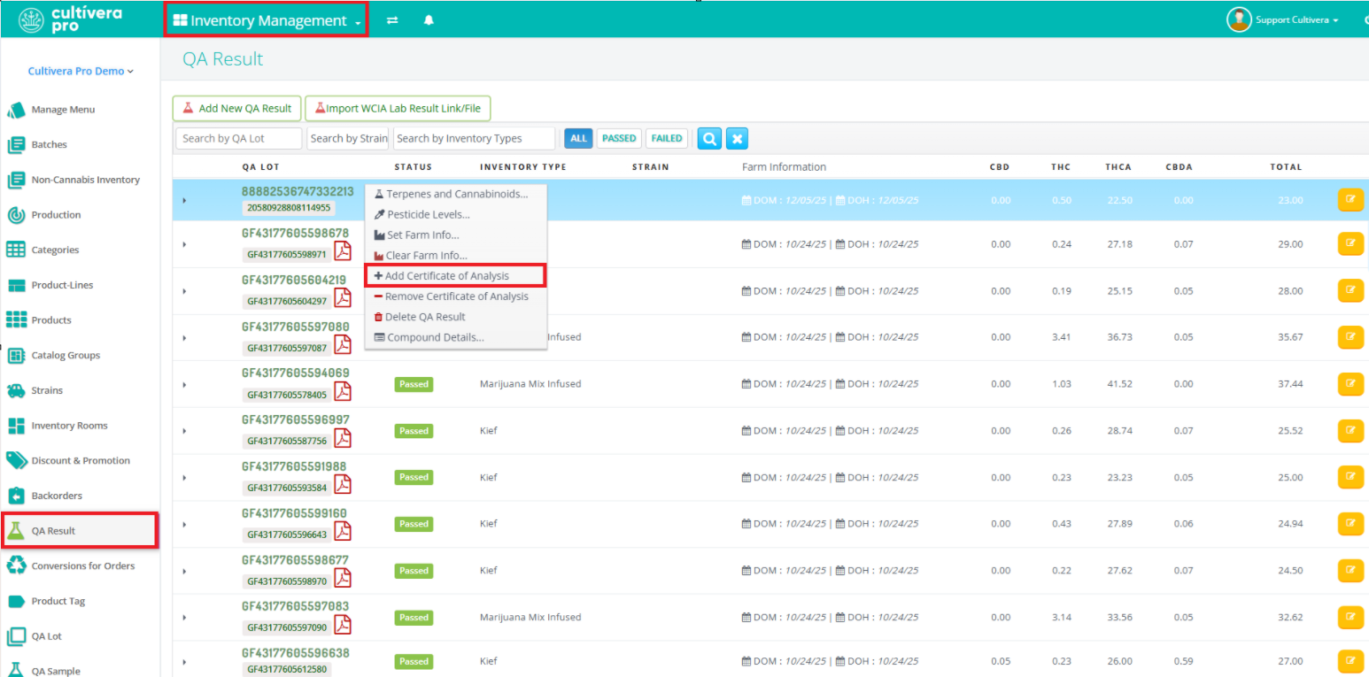The height and width of the screenshot is (677, 1369).
Task: Clear search filters with the X button
Action: 738,138
